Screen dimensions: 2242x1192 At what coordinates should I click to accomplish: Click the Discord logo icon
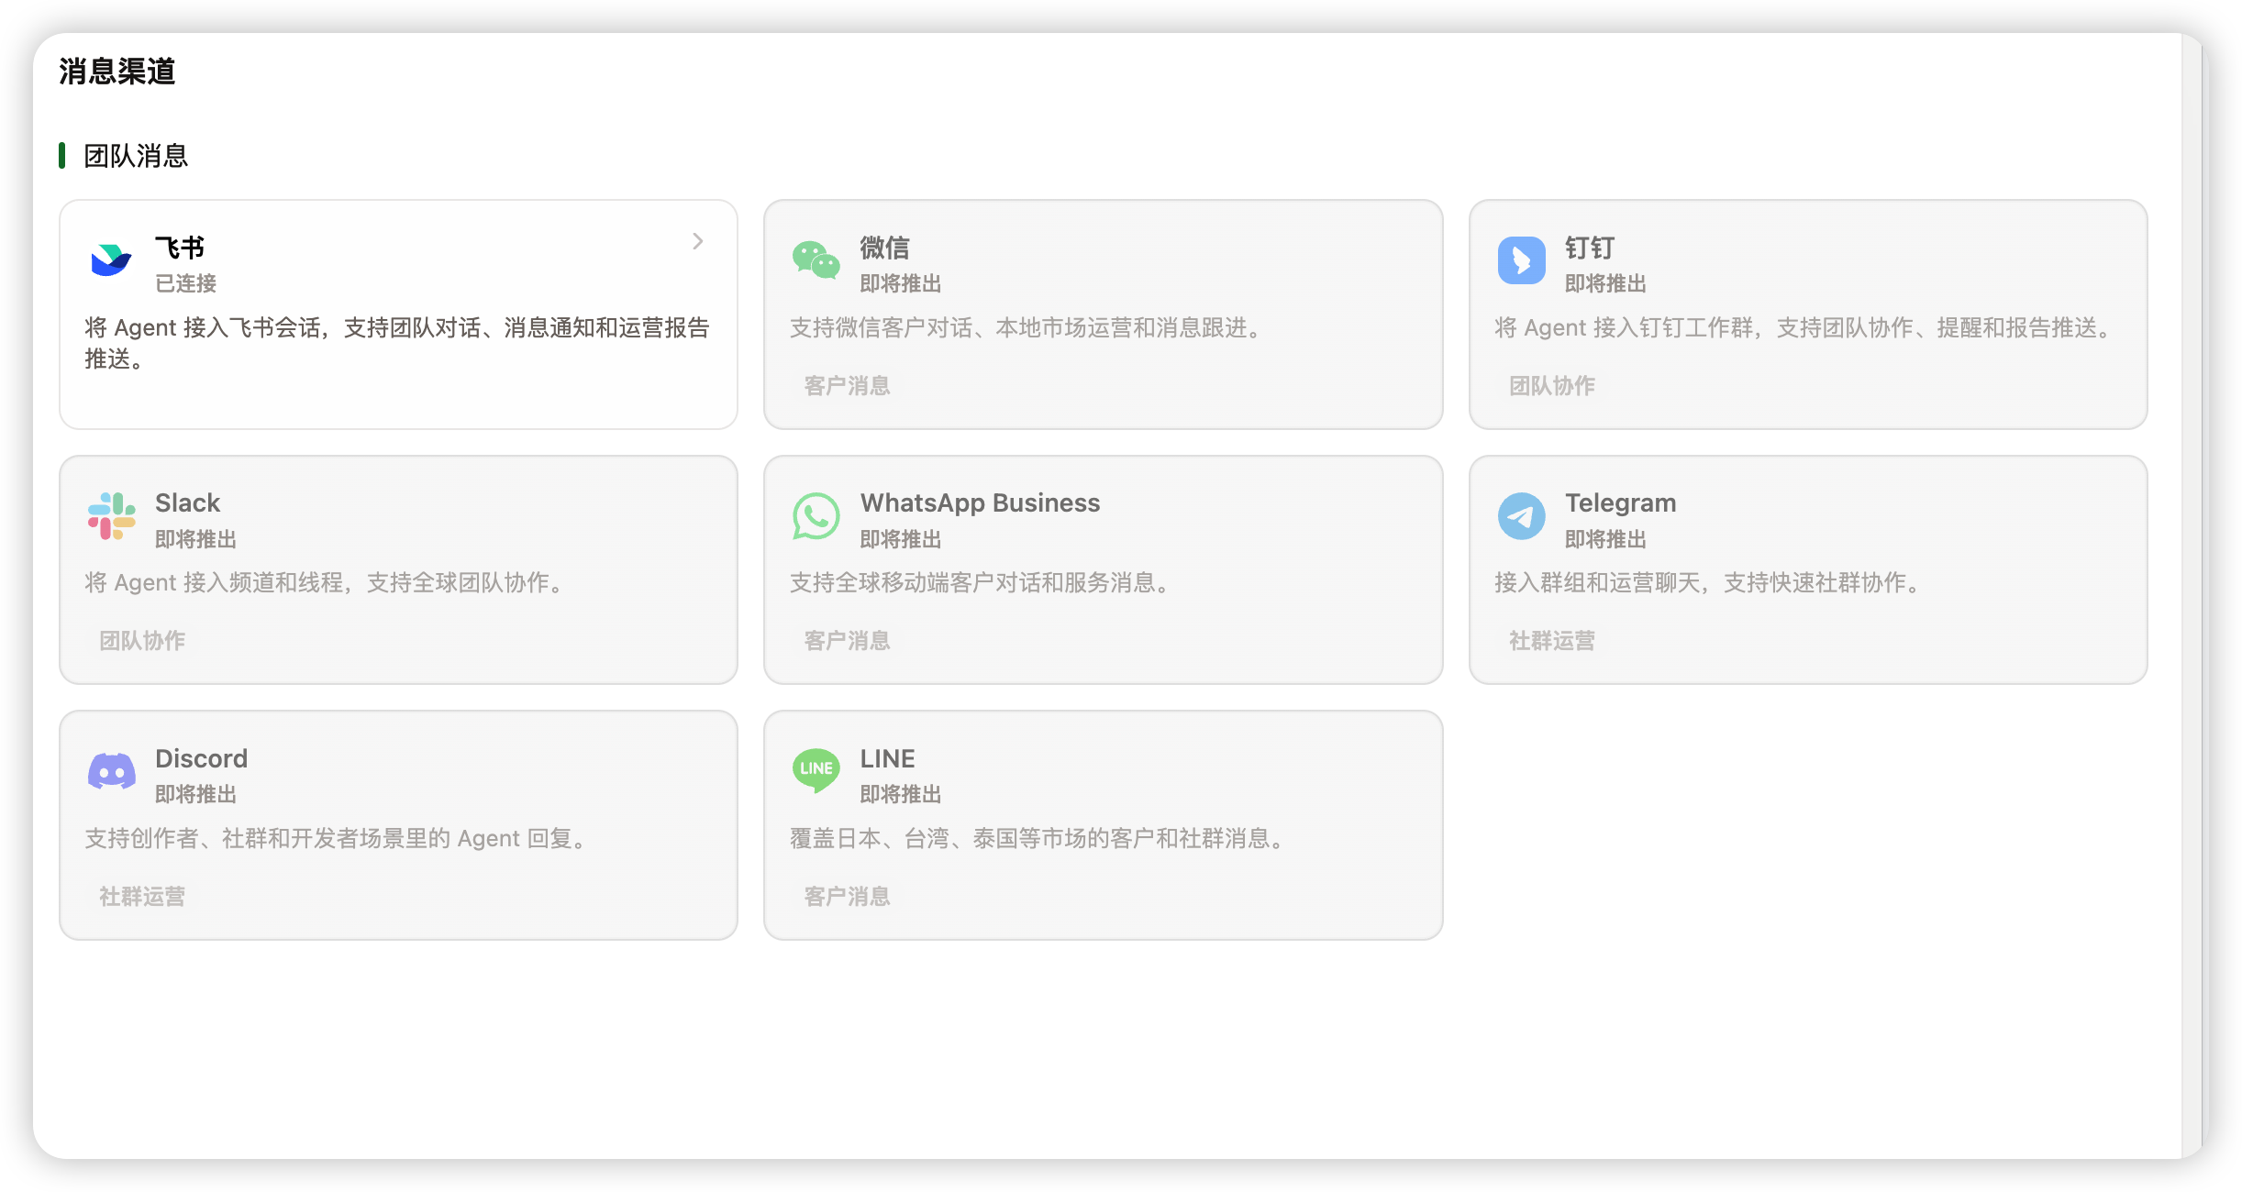tap(111, 771)
